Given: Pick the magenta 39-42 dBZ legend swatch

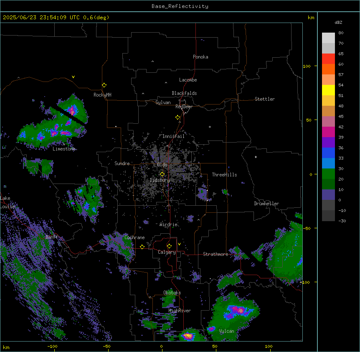Looking at the screenshot, I should pyautogui.click(x=328, y=132).
